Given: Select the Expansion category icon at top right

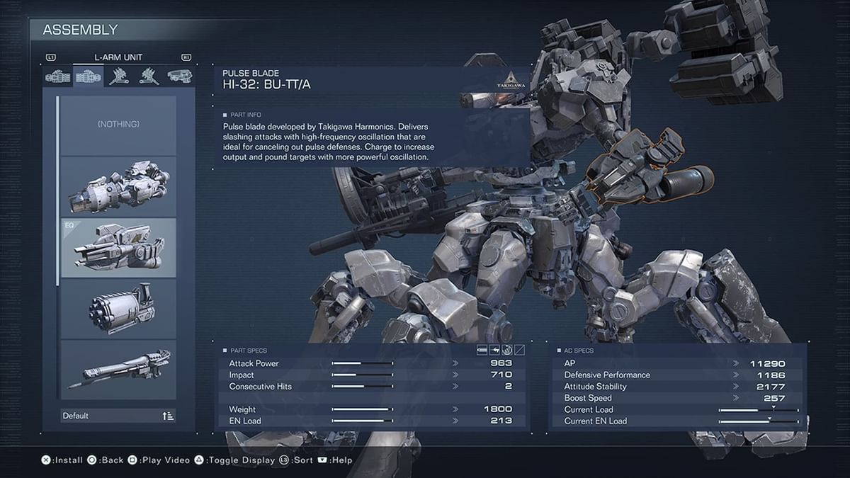Looking at the screenshot, I should 178,78.
